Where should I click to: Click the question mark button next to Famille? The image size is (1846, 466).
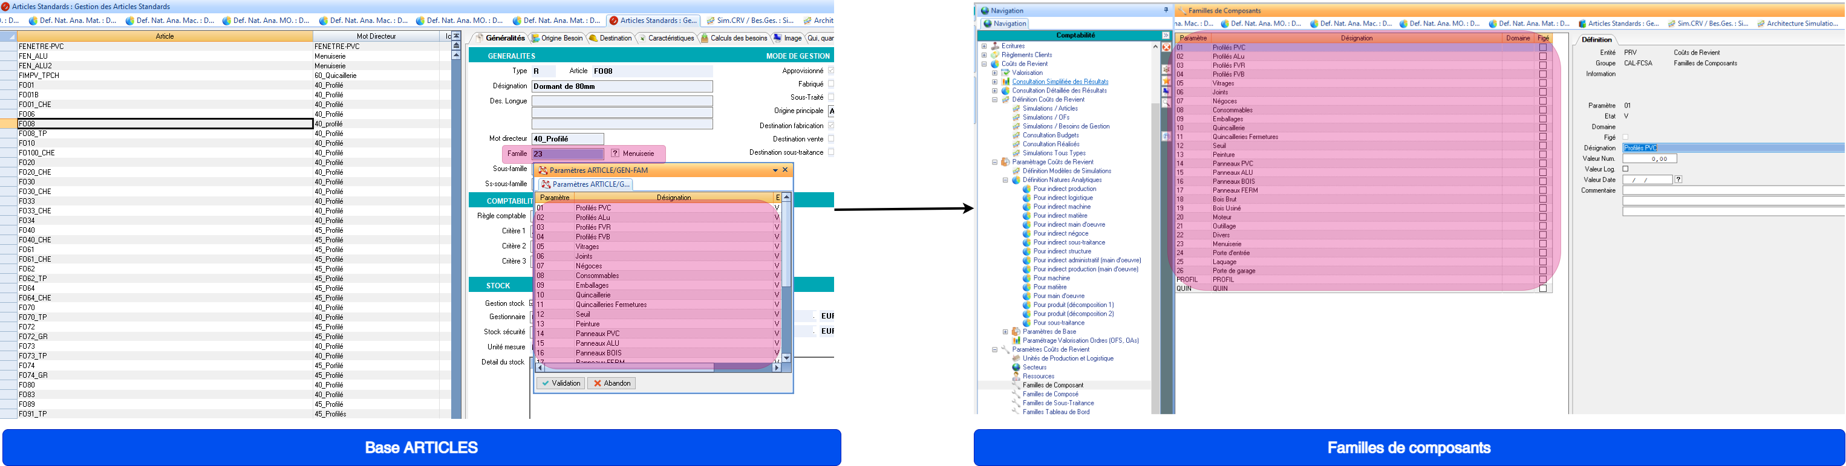point(615,154)
